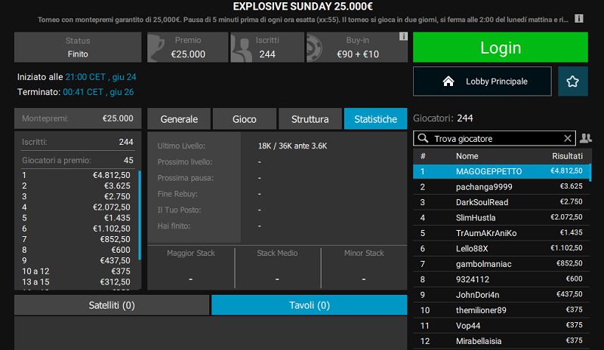Click the EXPLOSIVE SUNDAY 25.000€ title
The width and height of the screenshot is (604, 350).
point(303,6)
